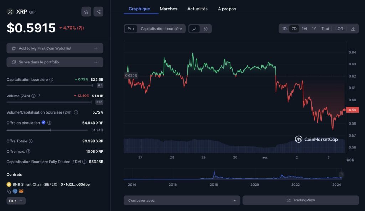Open the A propos tab
365x211 pixels.
tap(227, 9)
